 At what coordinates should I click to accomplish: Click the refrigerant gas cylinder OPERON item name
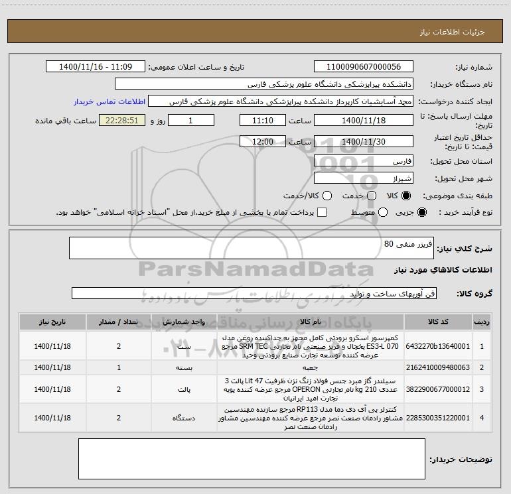click(x=311, y=389)
